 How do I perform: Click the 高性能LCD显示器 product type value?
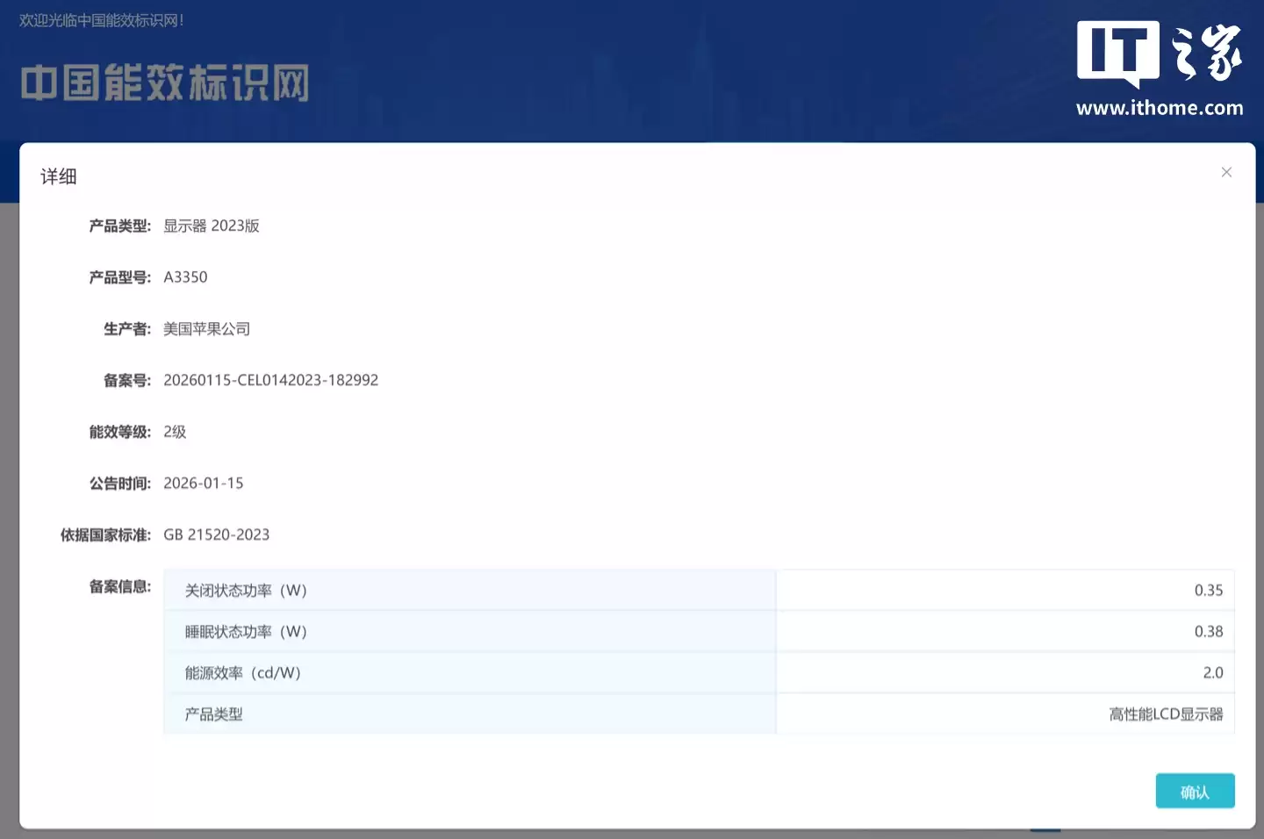(1166, 714)
